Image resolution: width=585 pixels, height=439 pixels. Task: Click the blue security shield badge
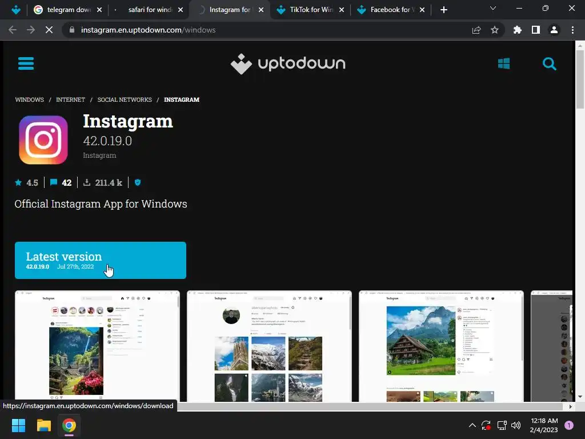click(x=138, y=182)
